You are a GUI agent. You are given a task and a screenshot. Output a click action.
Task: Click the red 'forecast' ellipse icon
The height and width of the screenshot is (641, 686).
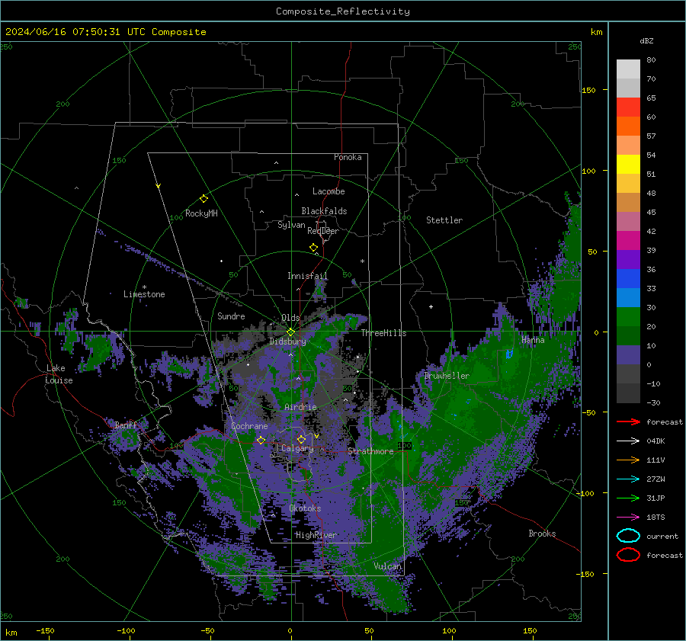[628, 555]
